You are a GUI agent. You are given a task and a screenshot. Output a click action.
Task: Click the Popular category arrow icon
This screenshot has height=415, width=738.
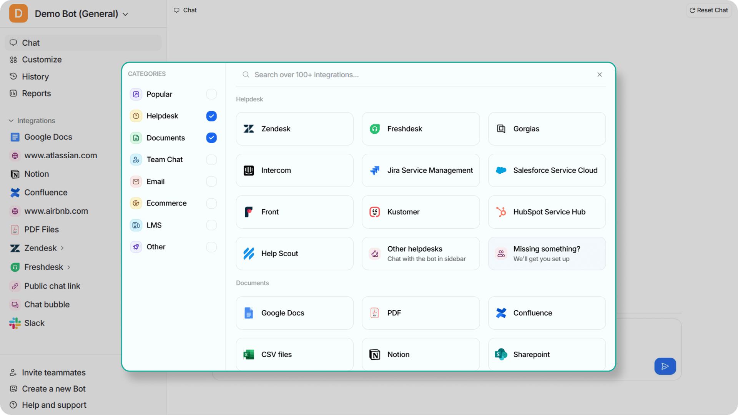pyautogui.click(x=136, y=94)
